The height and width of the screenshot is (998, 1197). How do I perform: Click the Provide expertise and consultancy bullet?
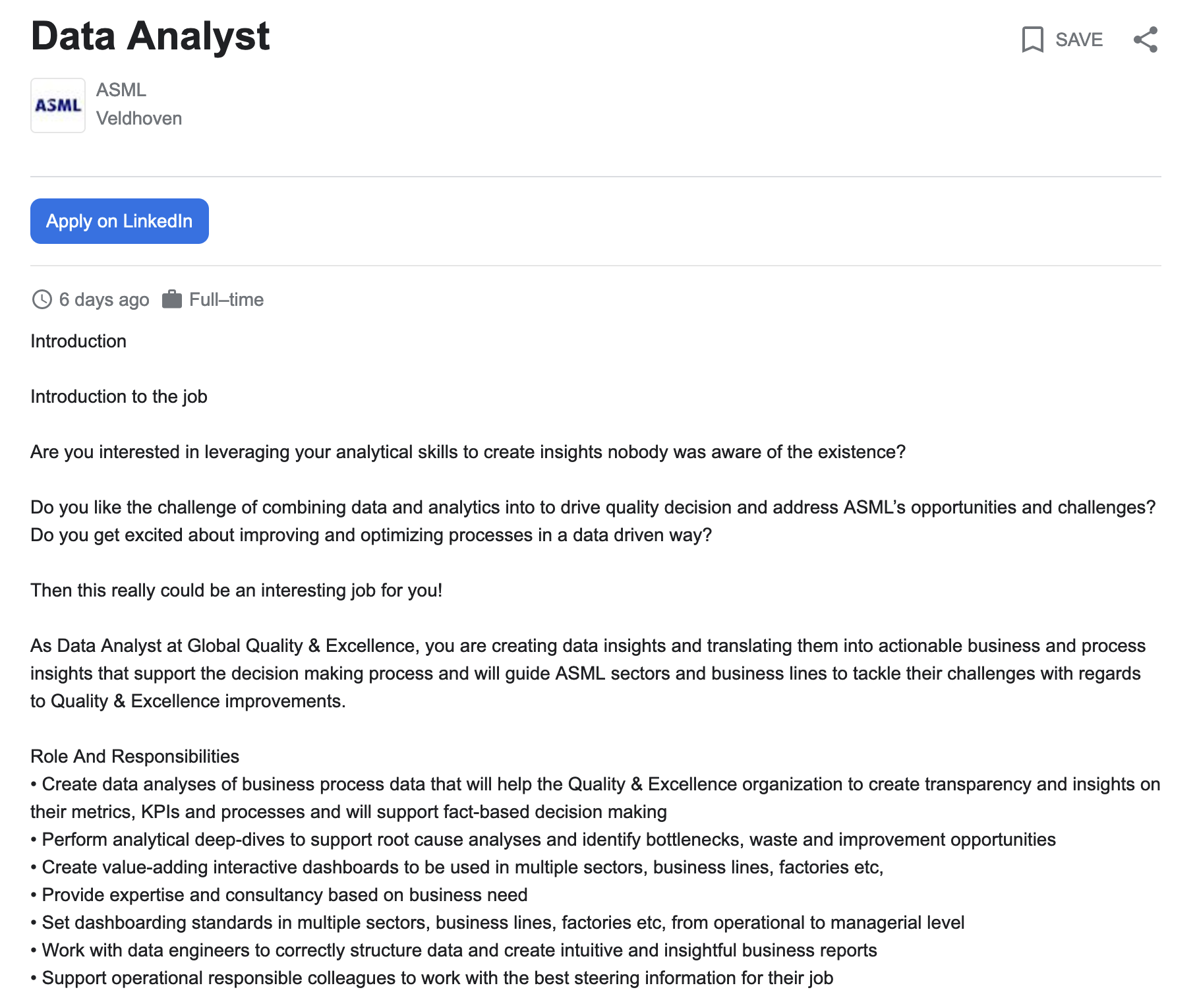click(x=279, y=895)
